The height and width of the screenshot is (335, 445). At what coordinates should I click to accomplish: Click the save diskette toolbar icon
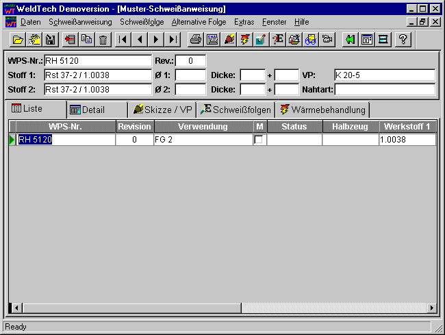50,40
